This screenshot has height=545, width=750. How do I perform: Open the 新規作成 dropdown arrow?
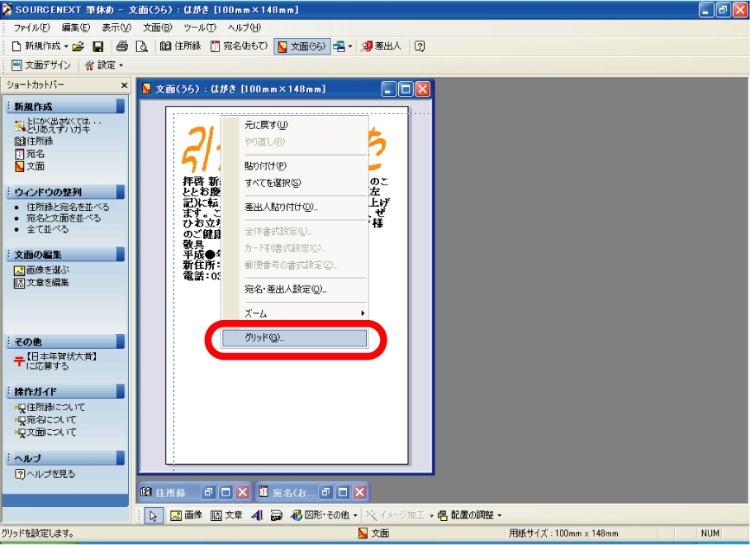[66, 46]
